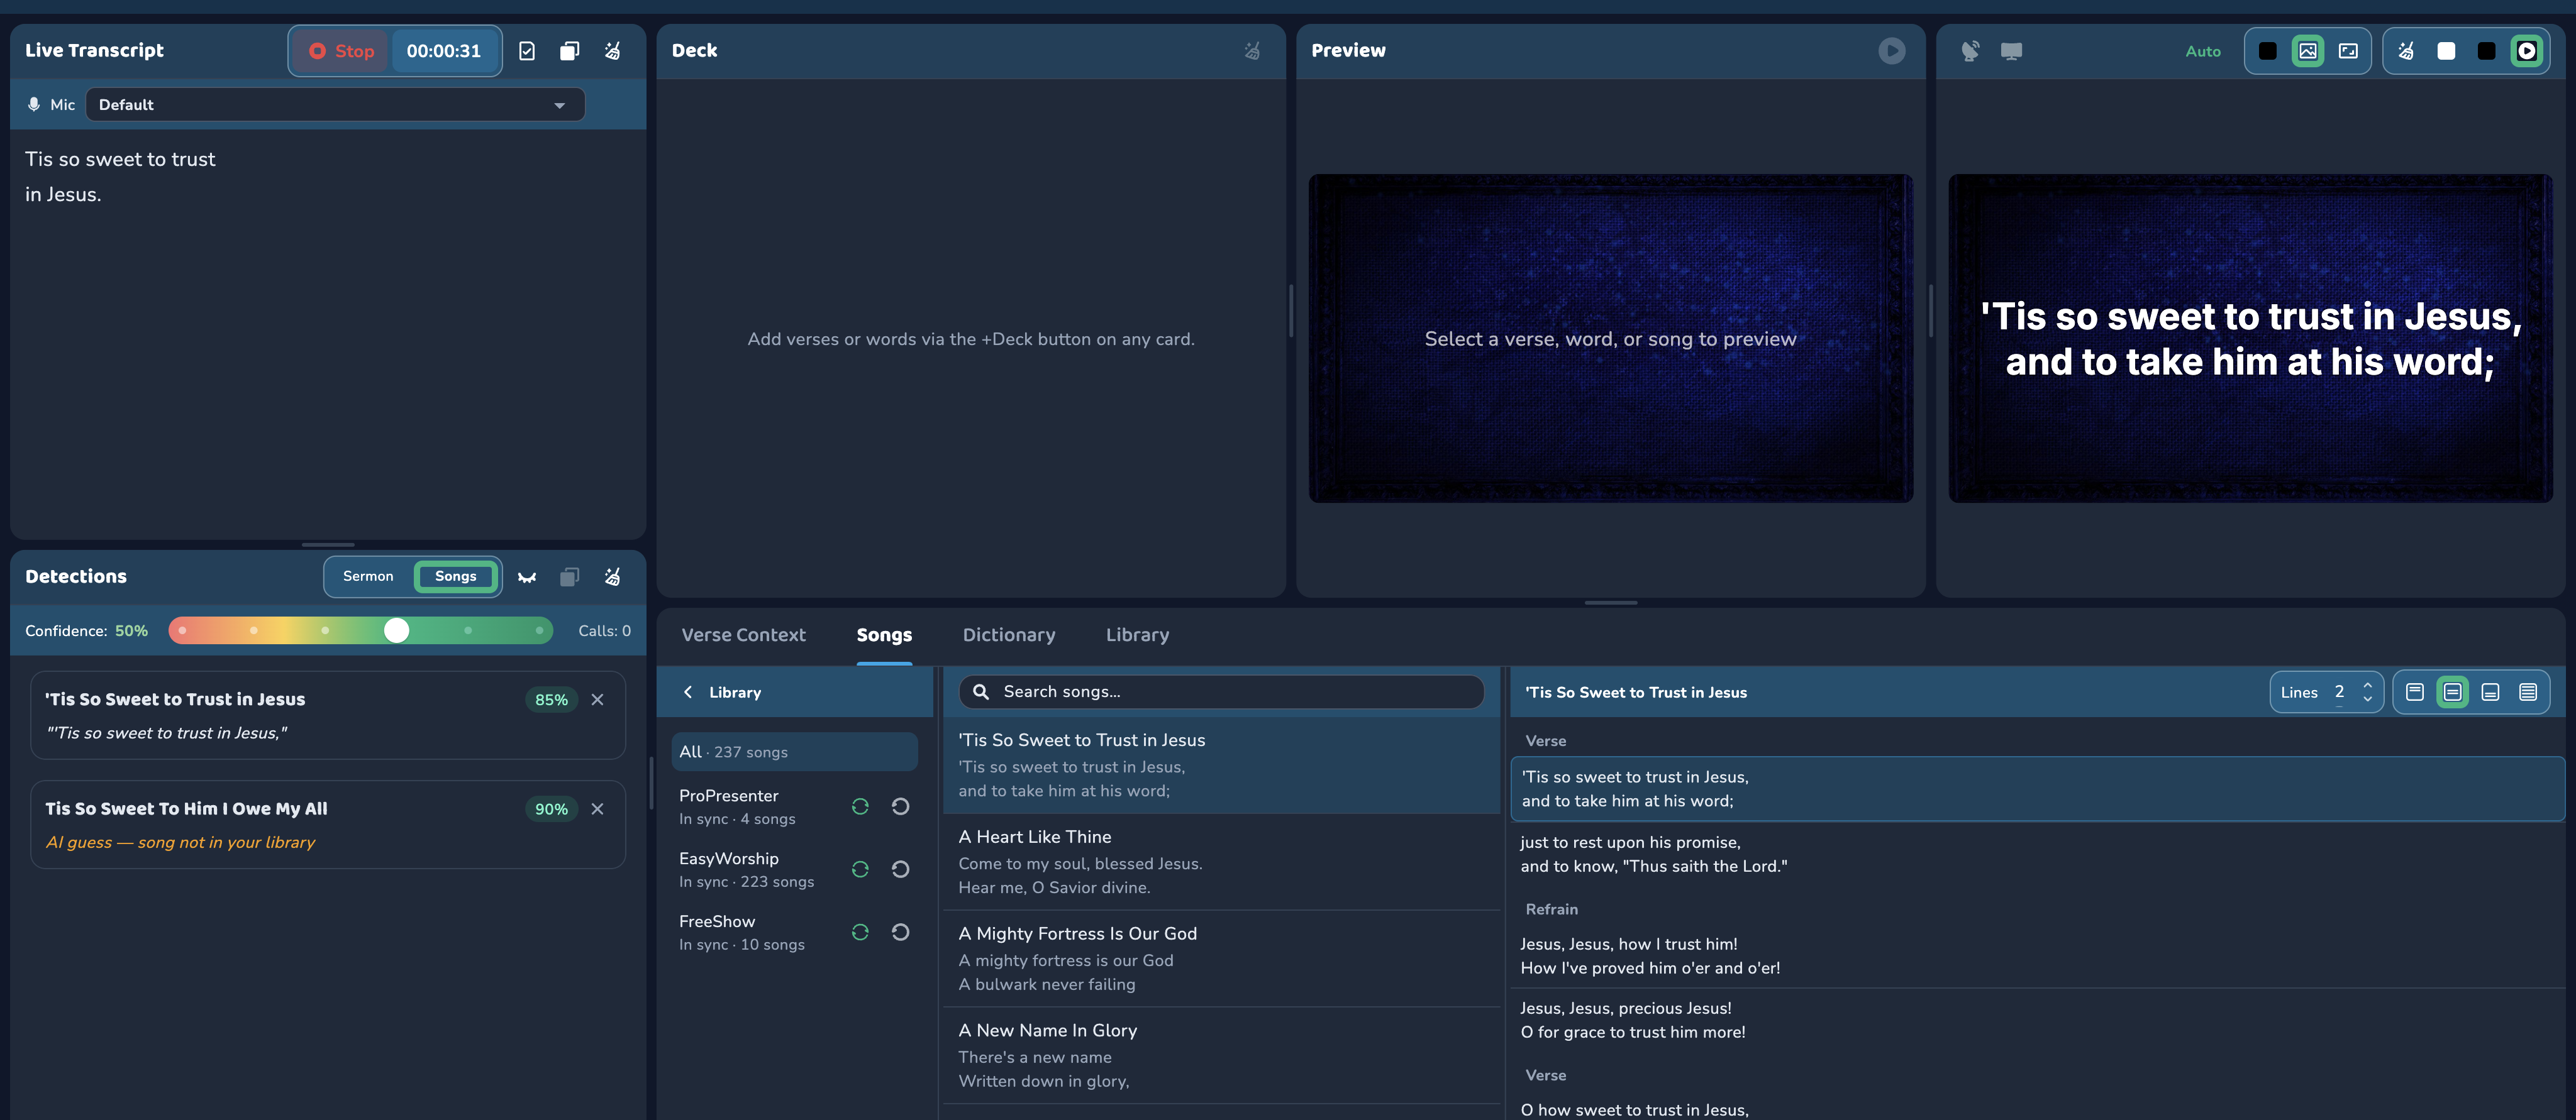Sync ProPresenter with the green sync icon
The image size is (2576, 1120).
pos(859,807)
